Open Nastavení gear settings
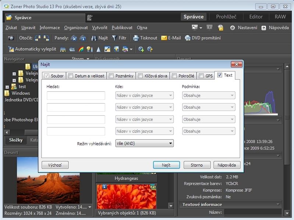294x220 pixels. point(233,28)
